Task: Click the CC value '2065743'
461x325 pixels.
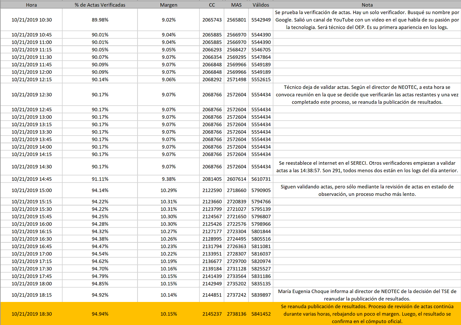Action: click(212, 19)
